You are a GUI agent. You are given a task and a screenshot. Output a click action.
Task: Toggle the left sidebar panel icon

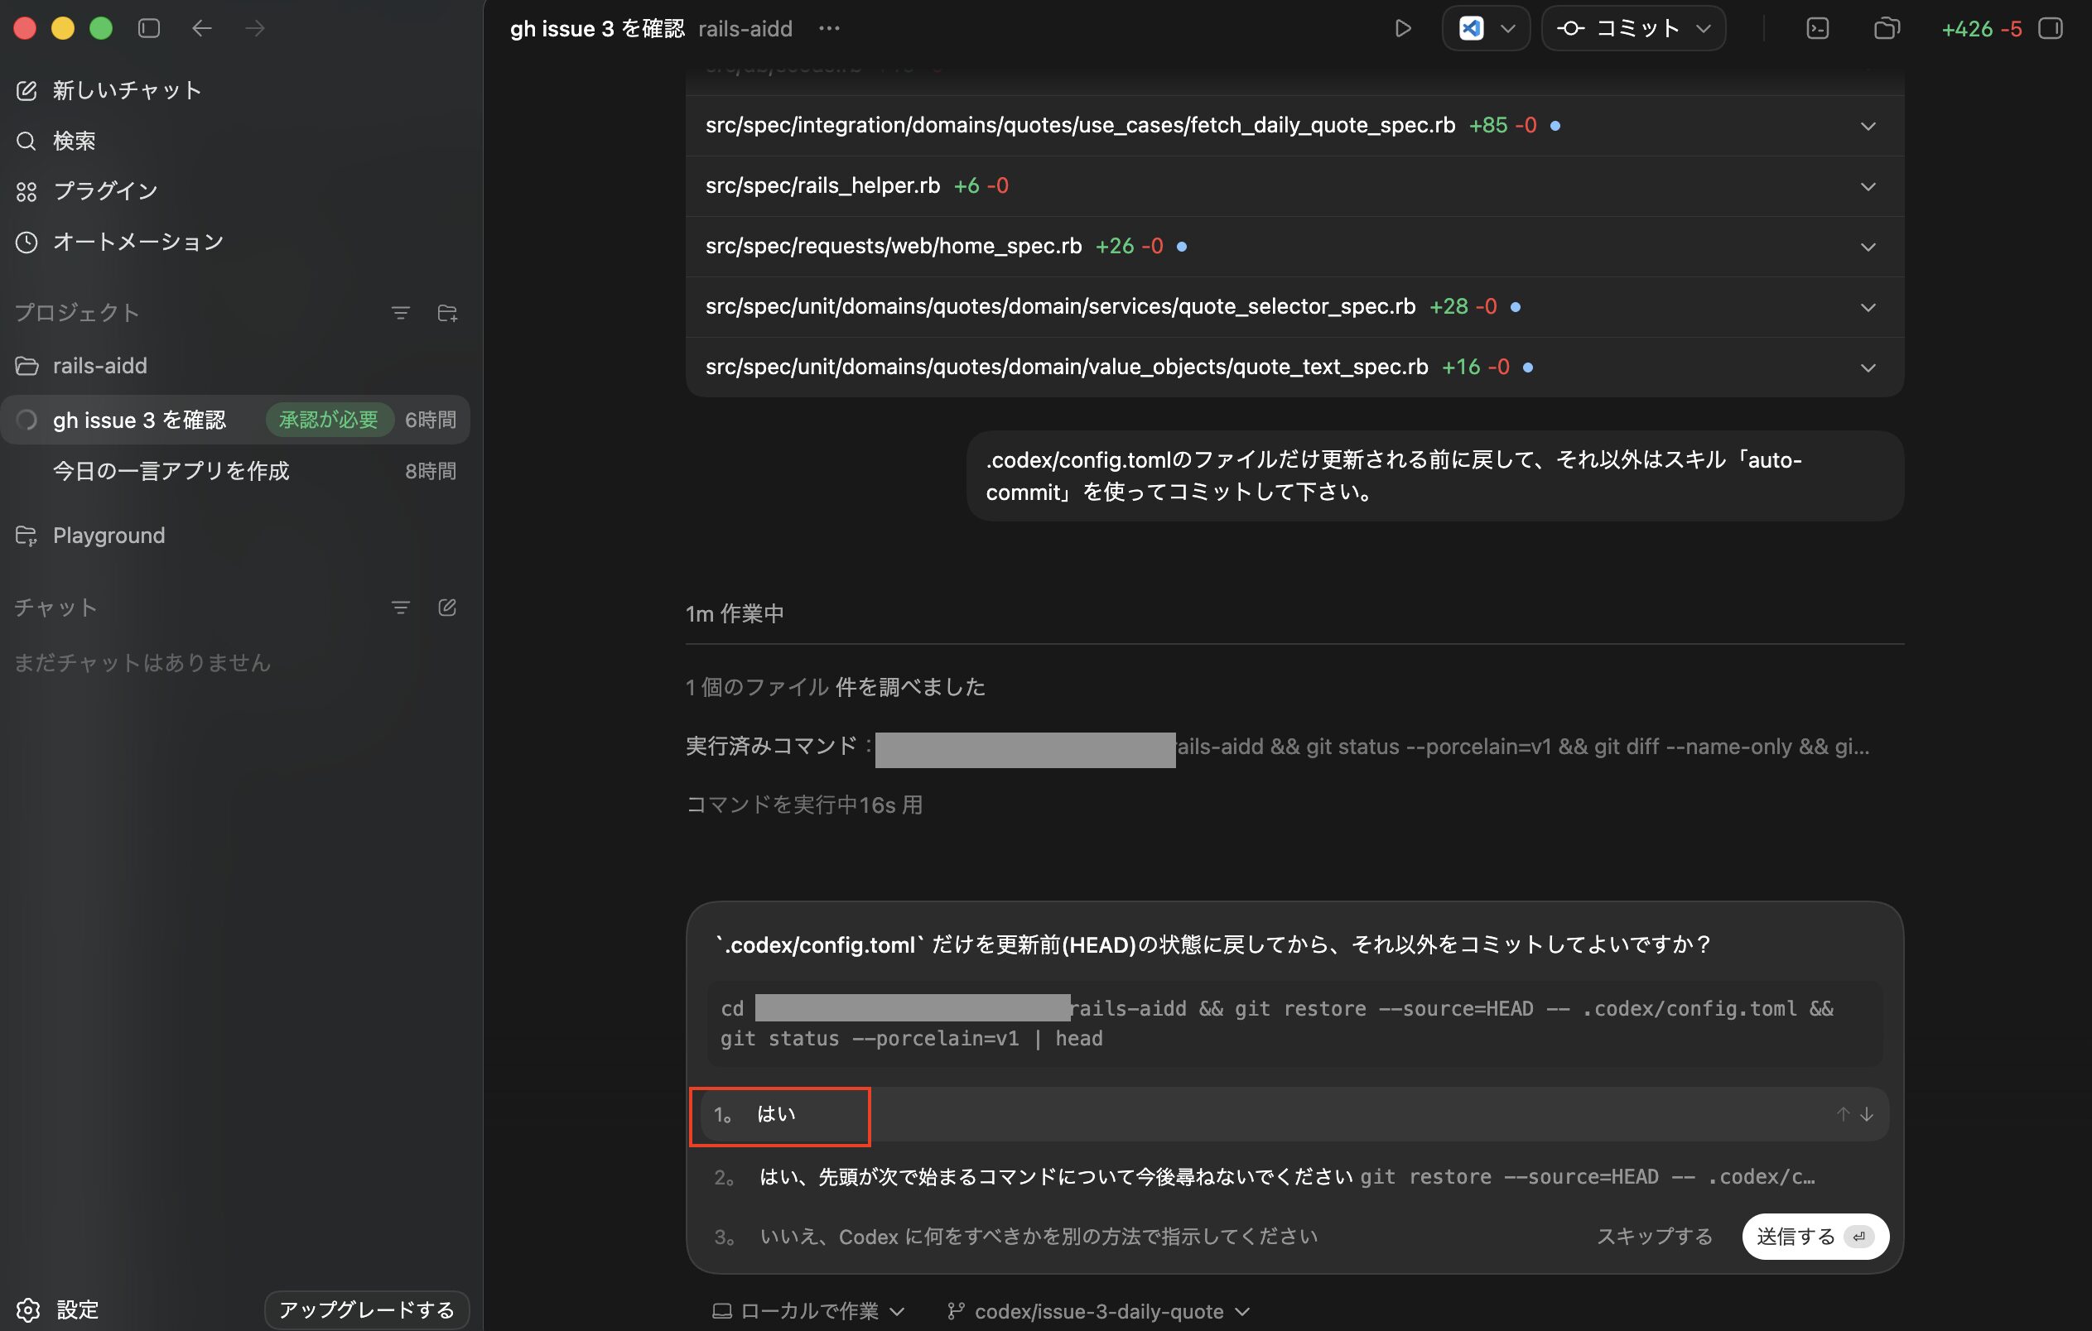coord(149,29)
